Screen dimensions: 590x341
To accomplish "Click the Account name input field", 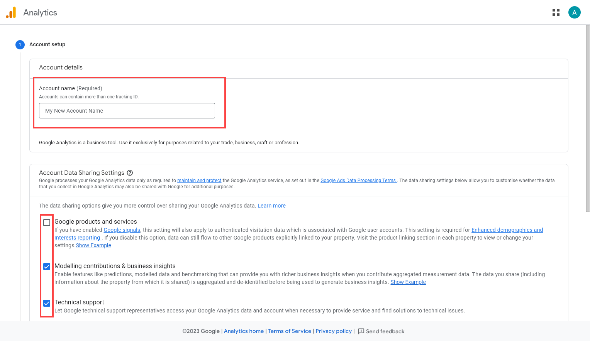I will pyautogui.click(x=127, y=111).
